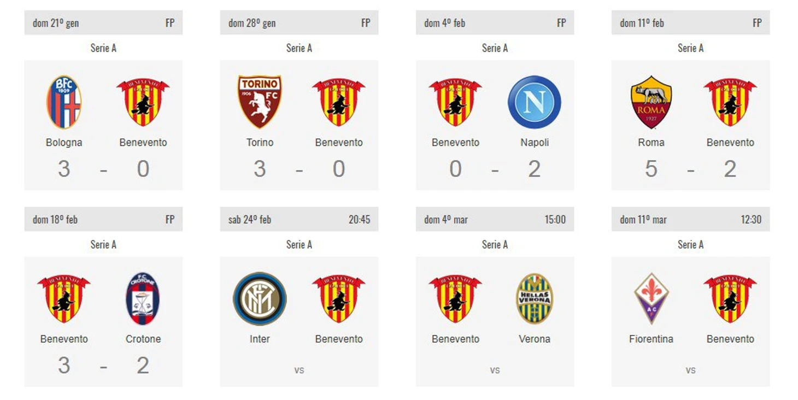
Task: Open the Napoli team name link
Action: click(x=535, y=143)
